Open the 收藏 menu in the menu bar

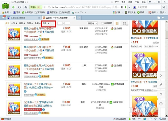(130, 2)
